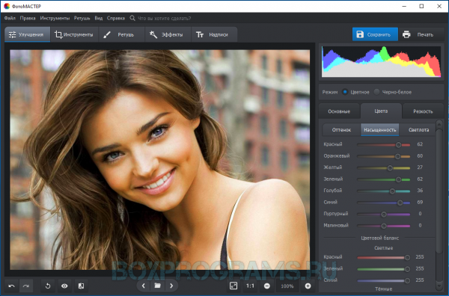Zoom in with the plus icon
The width and height of the screenshot is (449, 296).
308,286
